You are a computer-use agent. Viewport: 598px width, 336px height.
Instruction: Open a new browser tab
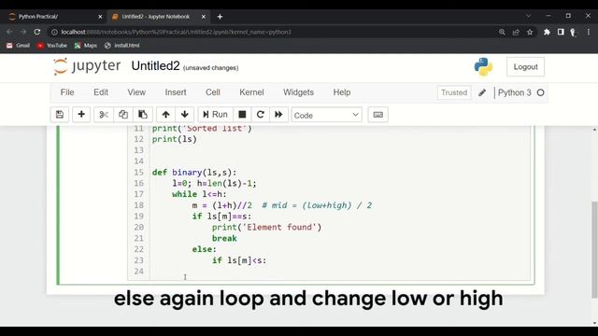point(220,17)
